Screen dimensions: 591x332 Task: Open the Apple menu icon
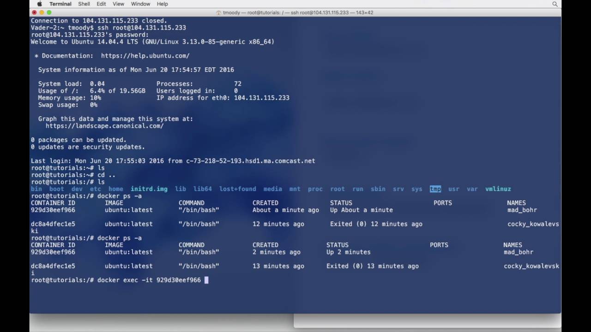pos(40,4)
